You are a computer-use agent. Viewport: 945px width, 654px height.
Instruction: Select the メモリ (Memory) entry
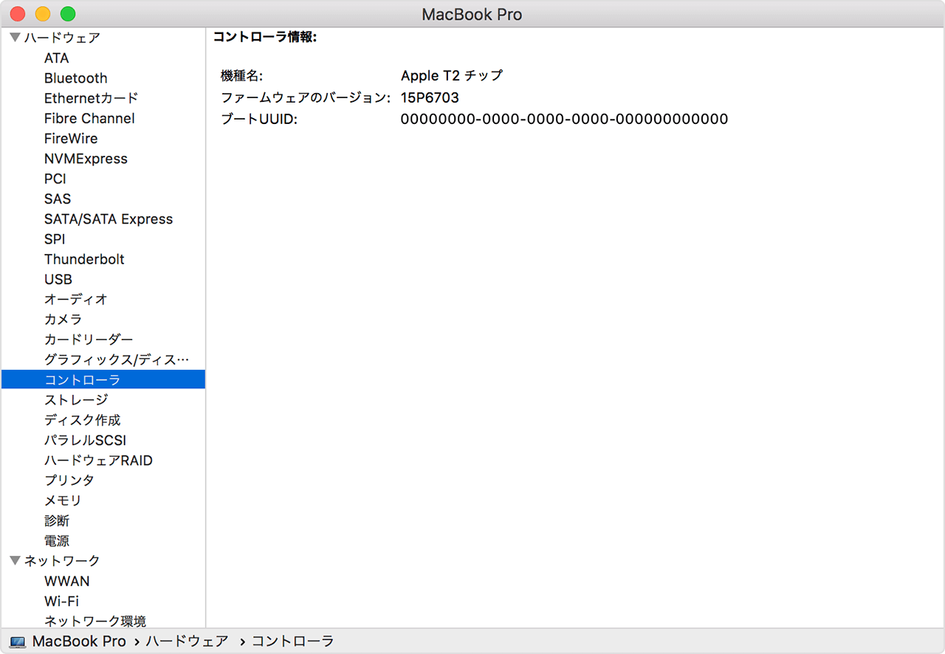tap(63, 500)
